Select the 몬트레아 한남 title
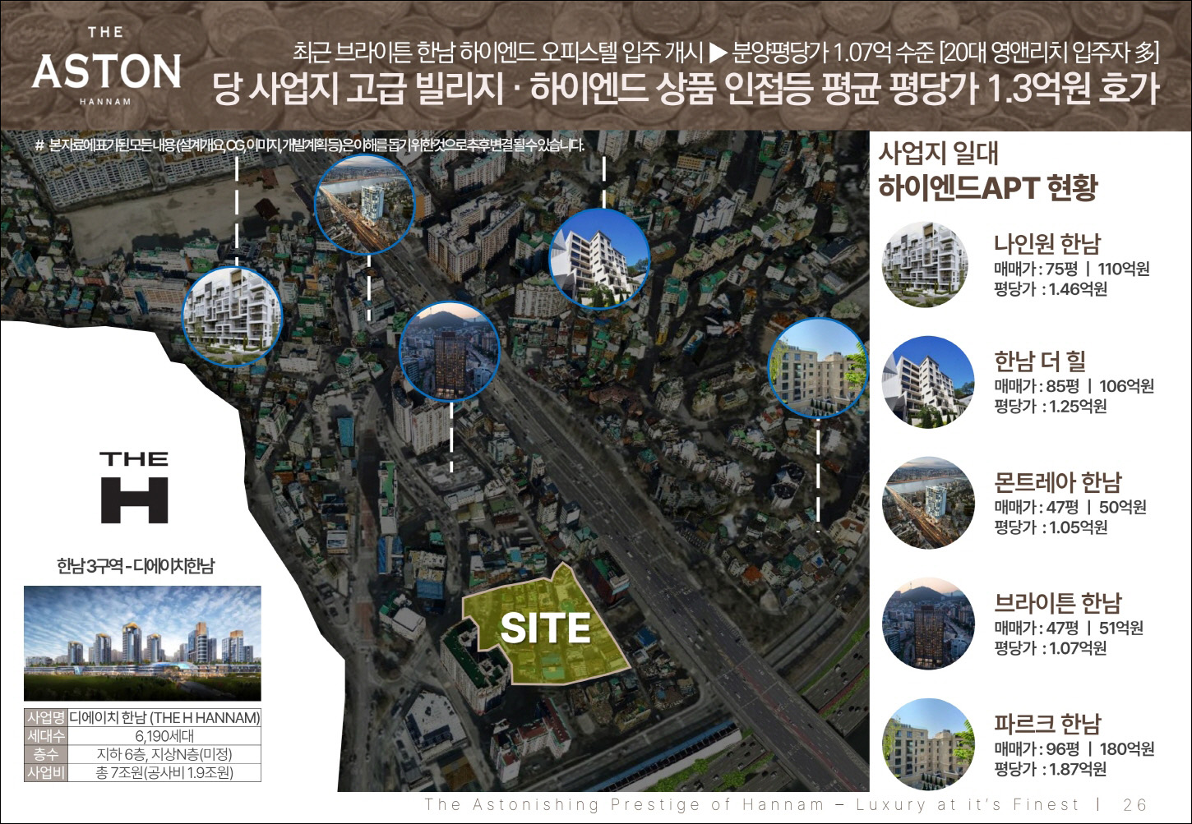 [1058, 482]
